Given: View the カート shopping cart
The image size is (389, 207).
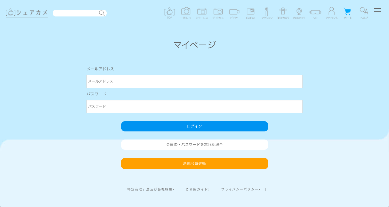Looking at the screenshot, I should pyautogui.click(x=348, y=13).
